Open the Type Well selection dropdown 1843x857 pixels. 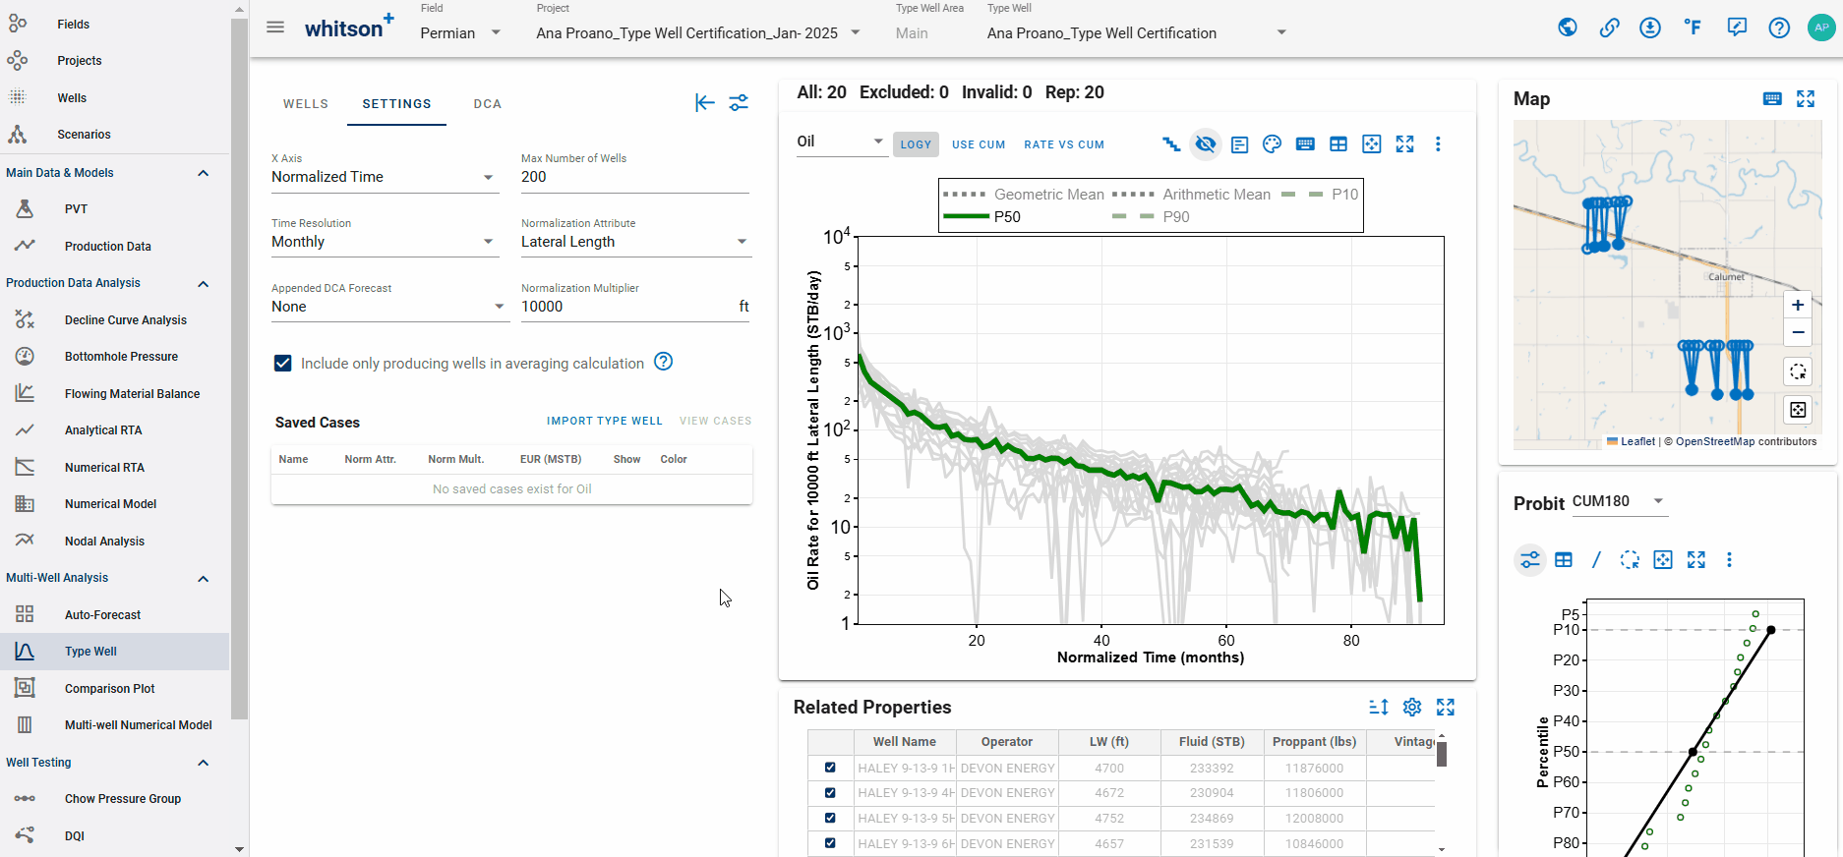point(1137,32)
